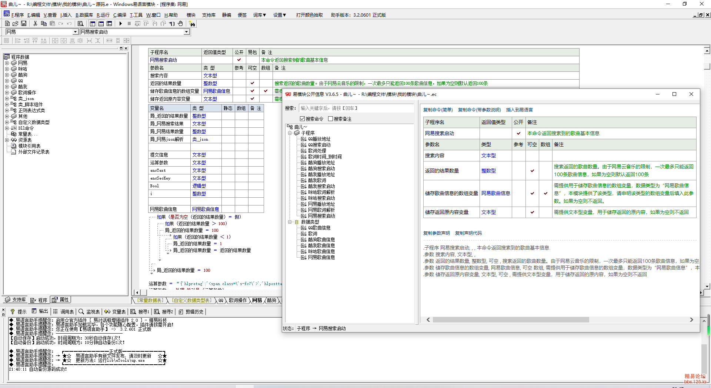Expand the 自定义数据类型 tree node
Screen dimensions: 711x388
(7, 122)
